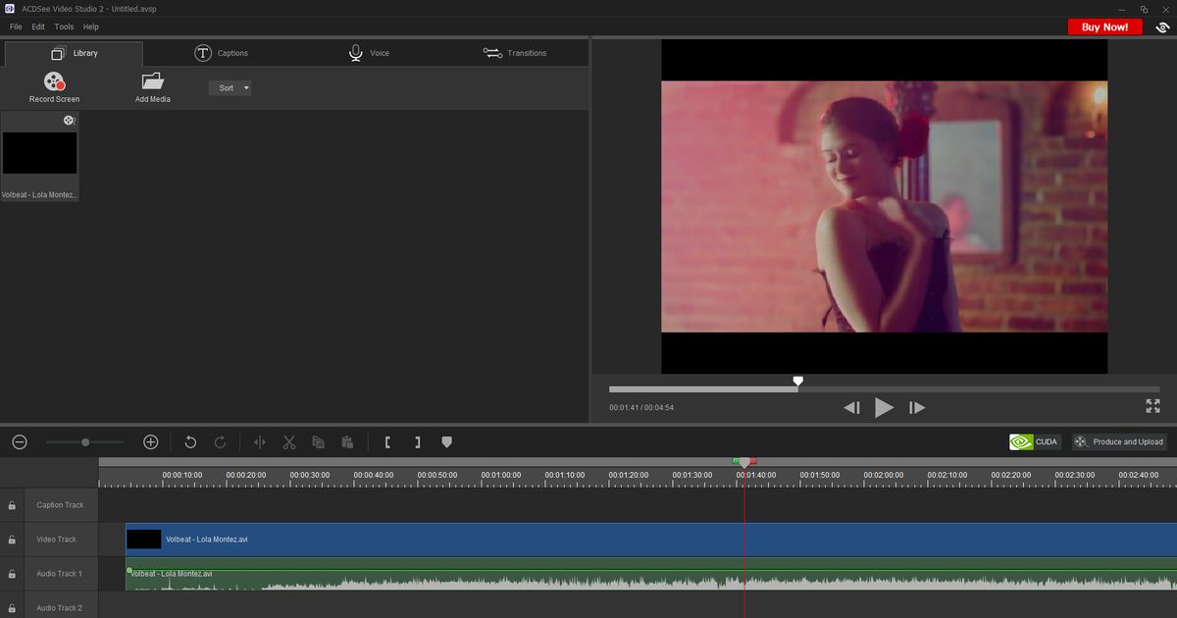Image resolution: width=1177 pixels, height=618 pixels.
Task: Unlock or lock the Caption Track
Action: (x=12, y=506)
